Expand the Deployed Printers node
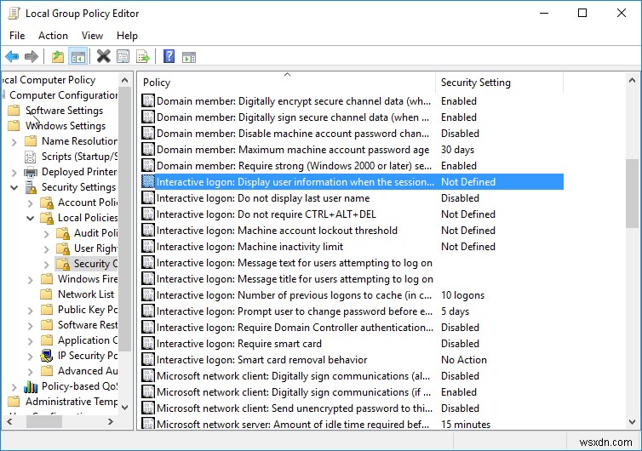 14,173
